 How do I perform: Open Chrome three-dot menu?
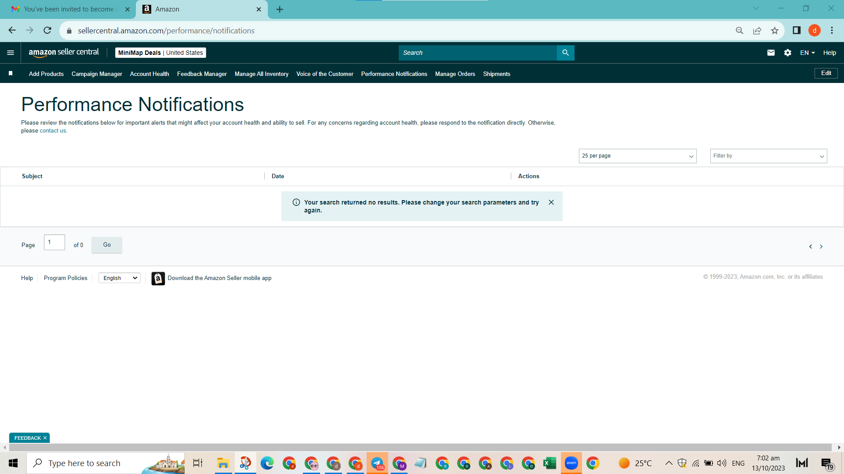point(832,30)
